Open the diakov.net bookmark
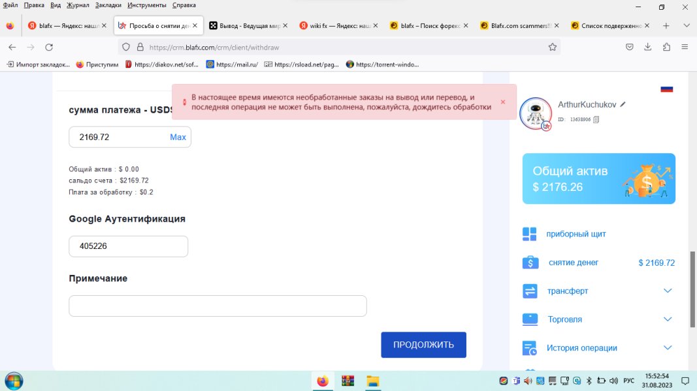 tap(162, 65)
